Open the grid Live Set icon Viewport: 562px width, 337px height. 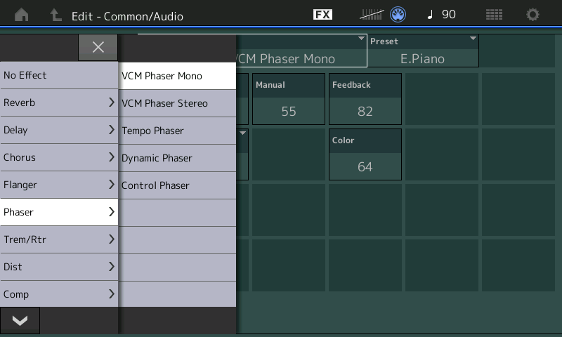494,15
